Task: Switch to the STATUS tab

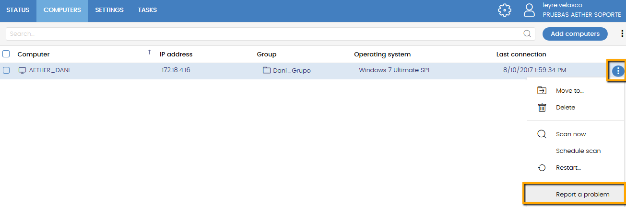Action: 18,10
